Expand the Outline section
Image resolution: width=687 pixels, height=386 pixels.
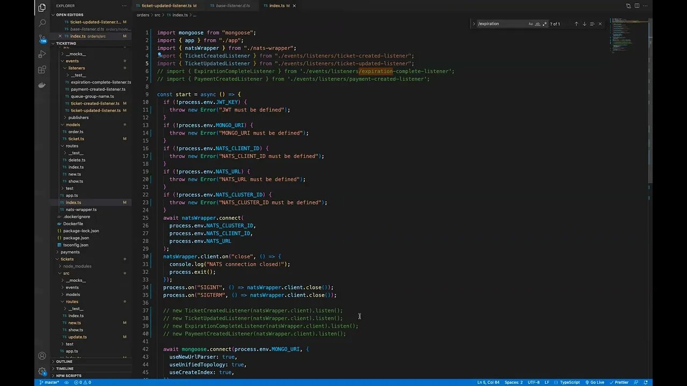coord(64,361)
